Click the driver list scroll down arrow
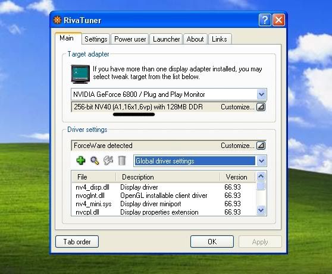This screenshot has width=332, height=274. [261, 210]
